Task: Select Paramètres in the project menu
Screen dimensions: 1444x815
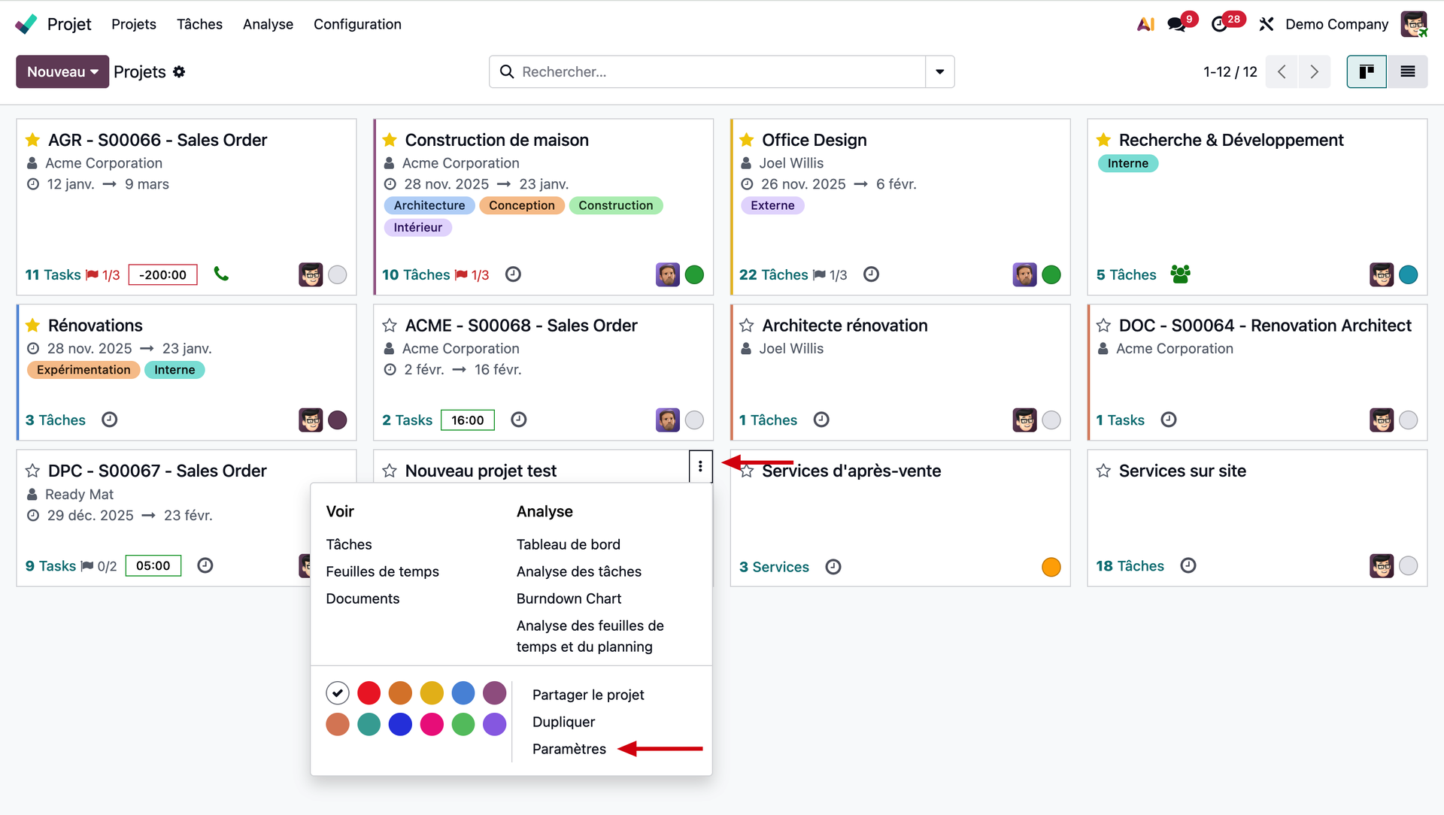Action: click(x=569, y=749)
